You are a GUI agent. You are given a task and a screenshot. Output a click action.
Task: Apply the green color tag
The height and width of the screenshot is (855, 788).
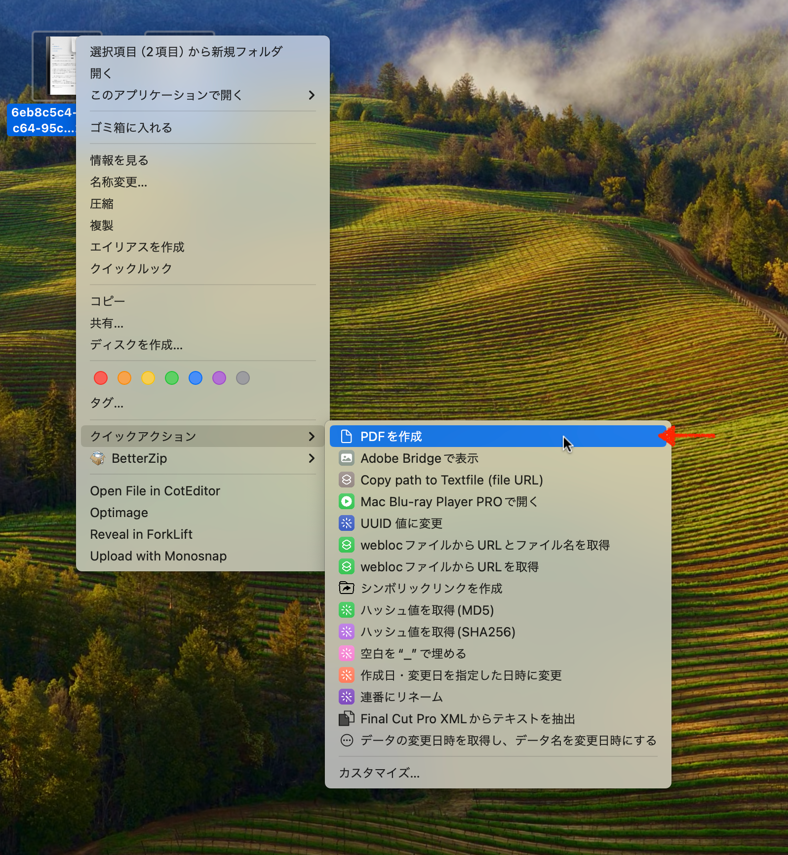(172, 378)
